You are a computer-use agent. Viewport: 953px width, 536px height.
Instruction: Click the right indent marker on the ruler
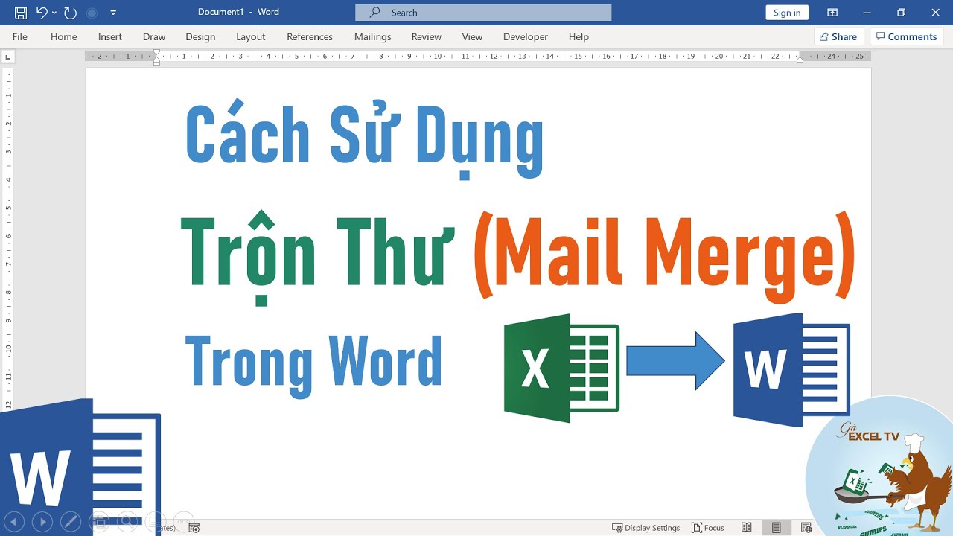pos(800,59)
